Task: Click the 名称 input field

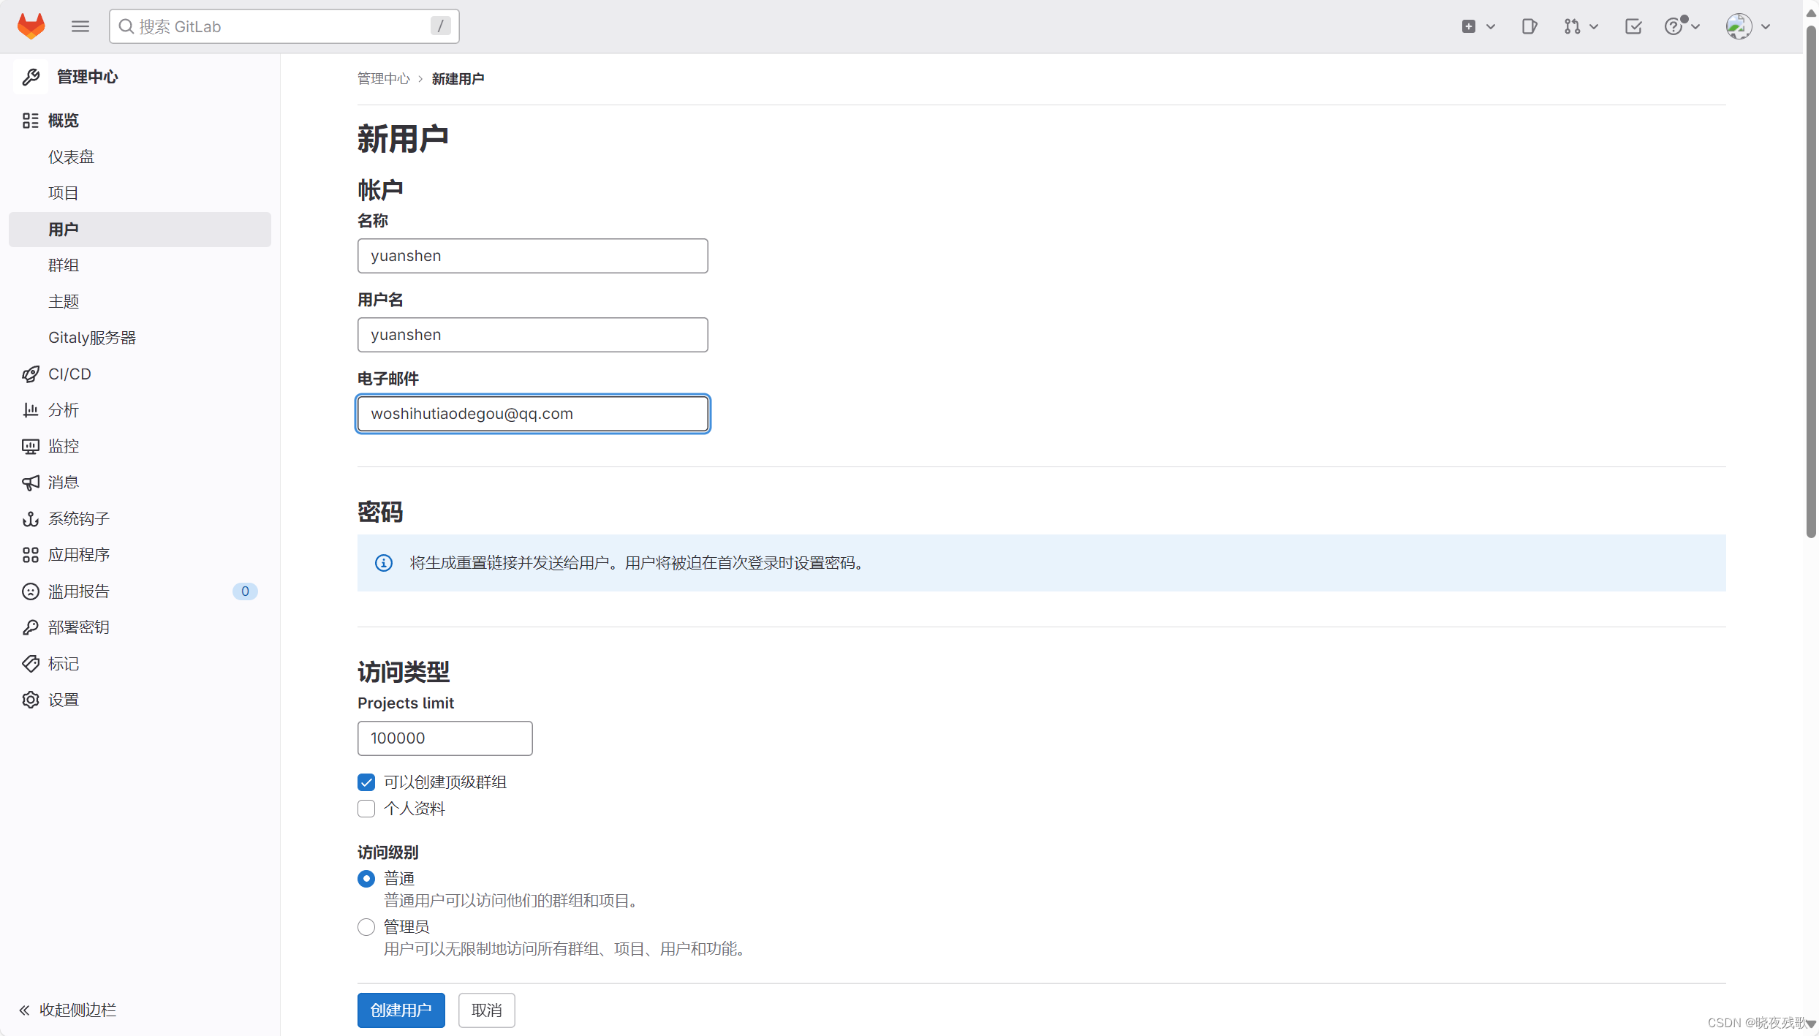Action: pos(532,256)
